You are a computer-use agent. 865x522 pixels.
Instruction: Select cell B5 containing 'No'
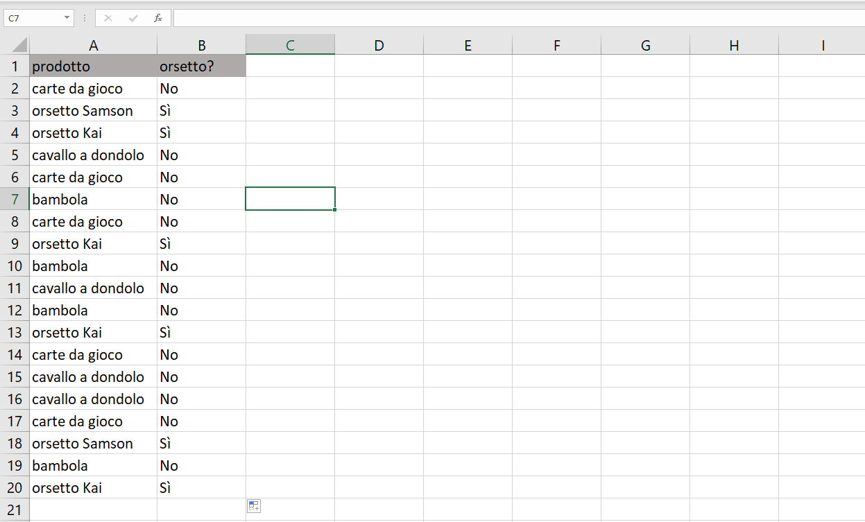pos(201,155)
